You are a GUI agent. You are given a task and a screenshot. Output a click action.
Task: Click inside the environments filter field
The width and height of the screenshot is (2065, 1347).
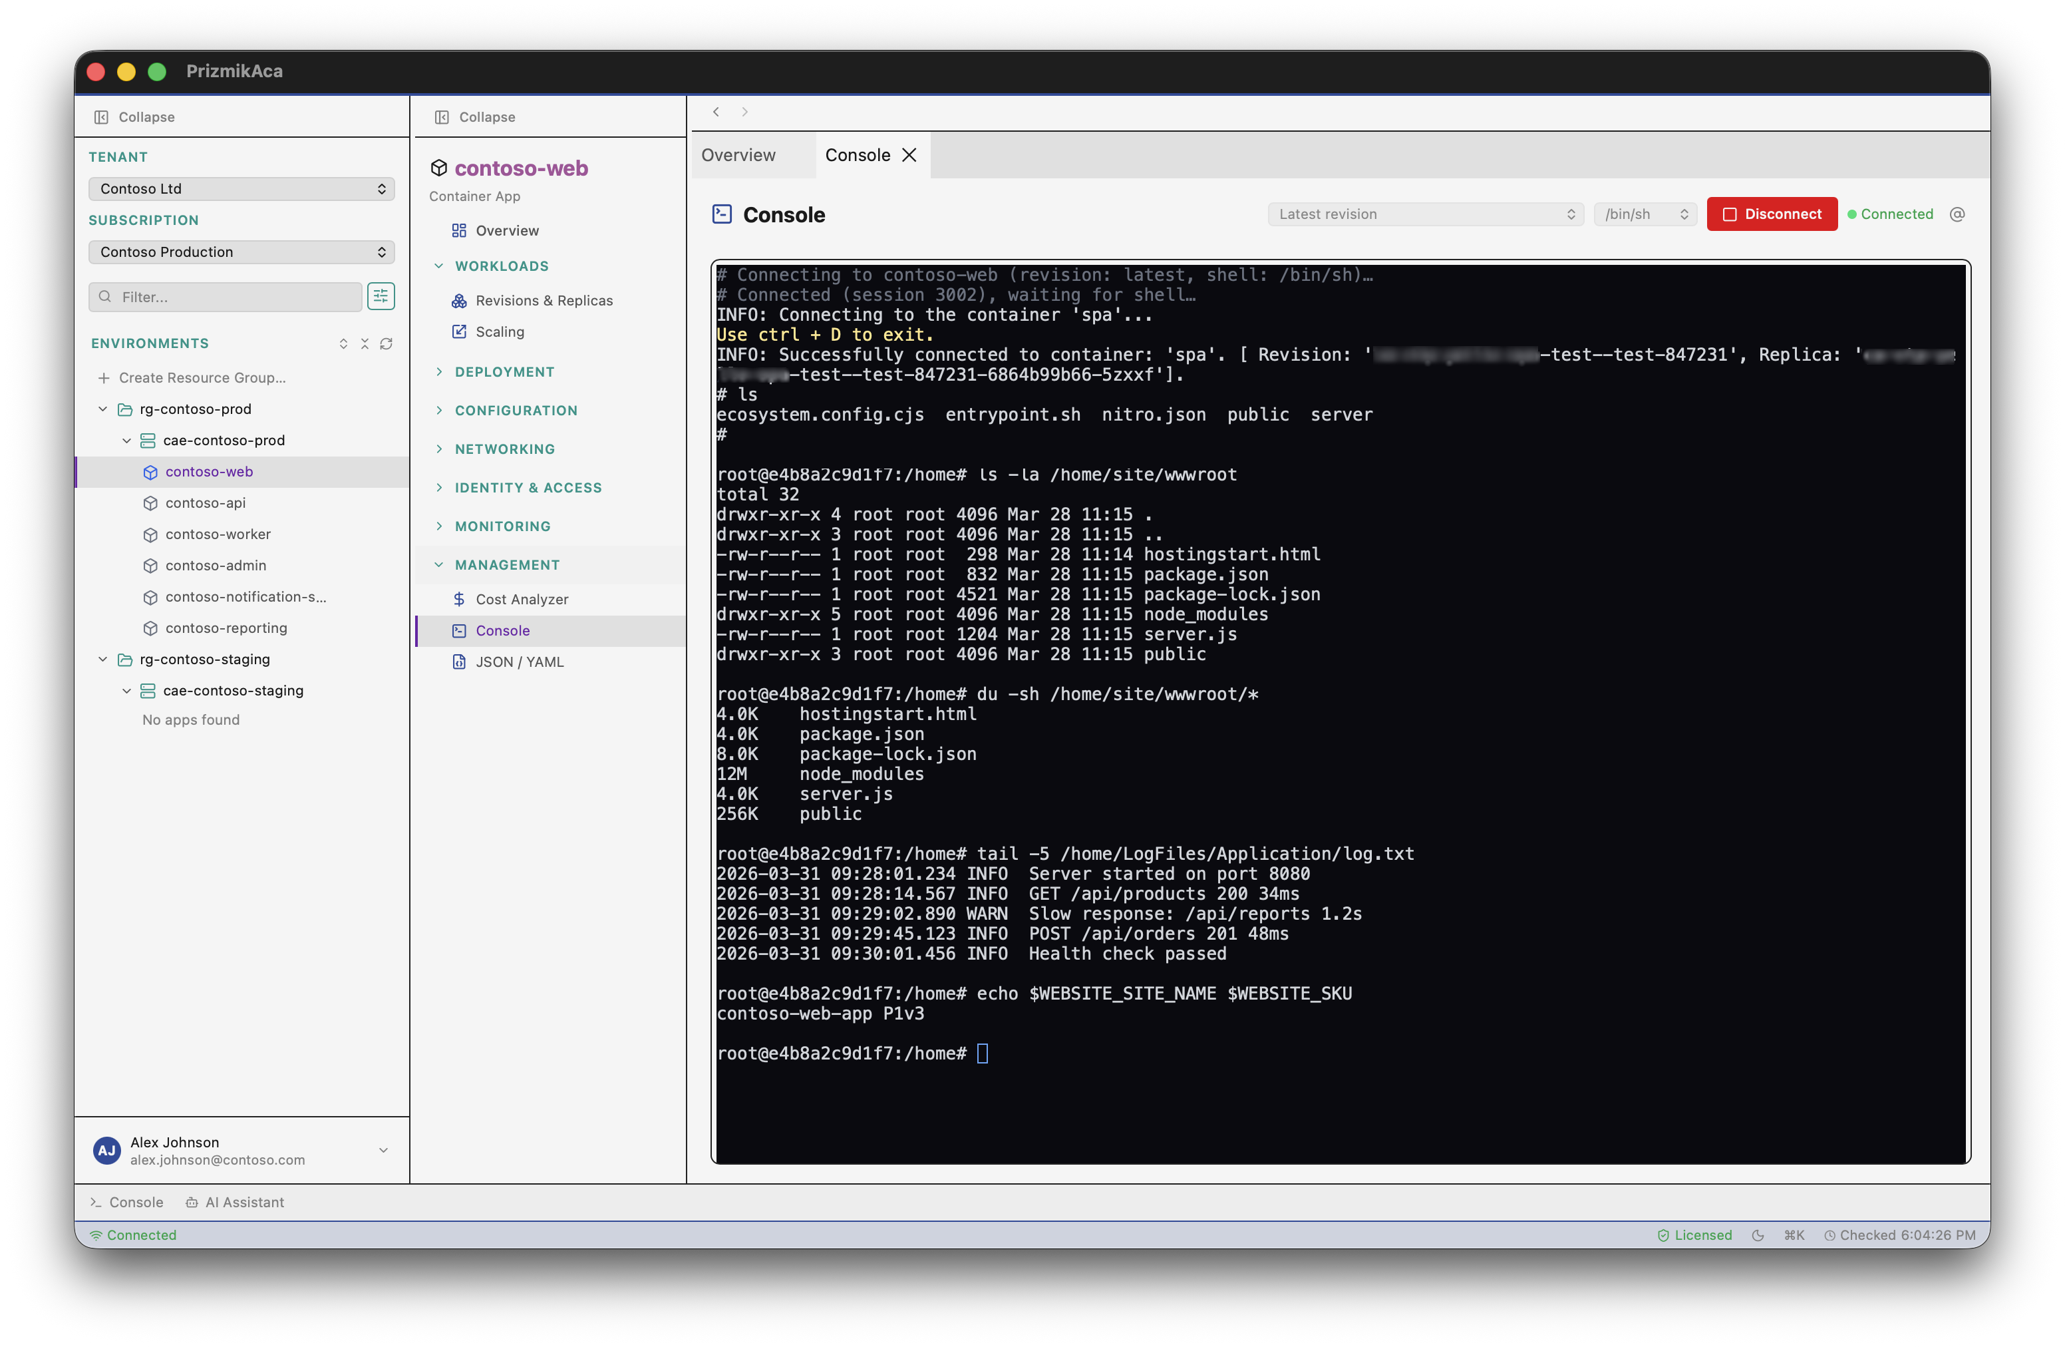[226, 296]
